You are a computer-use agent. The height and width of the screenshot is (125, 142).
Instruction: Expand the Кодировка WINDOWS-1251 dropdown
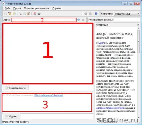coord(127,14)
